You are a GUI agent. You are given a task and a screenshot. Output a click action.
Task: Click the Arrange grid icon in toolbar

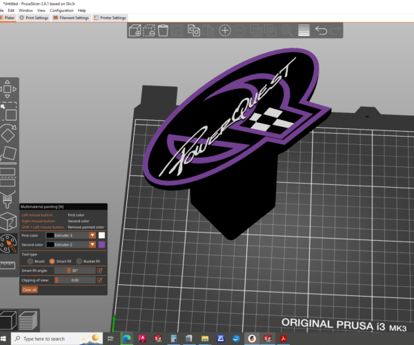coord(177,30)
